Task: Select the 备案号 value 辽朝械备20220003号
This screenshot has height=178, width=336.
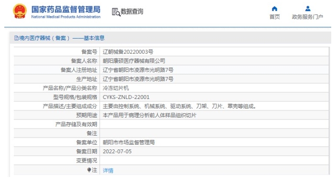Action: (x=128, y=52)
